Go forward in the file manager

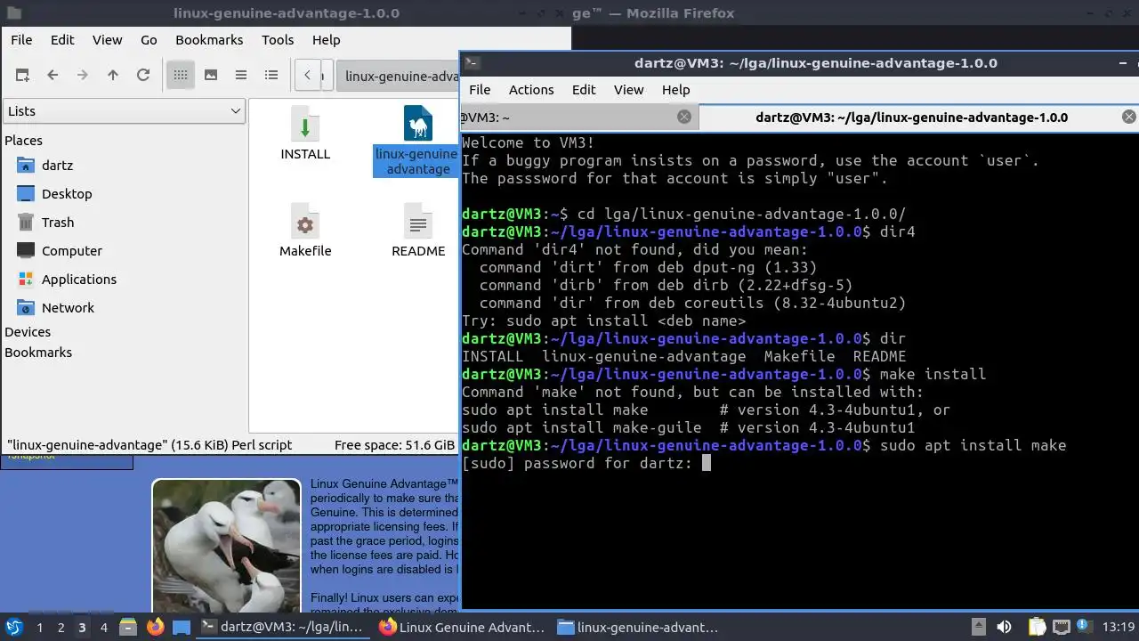pos(83,76)
